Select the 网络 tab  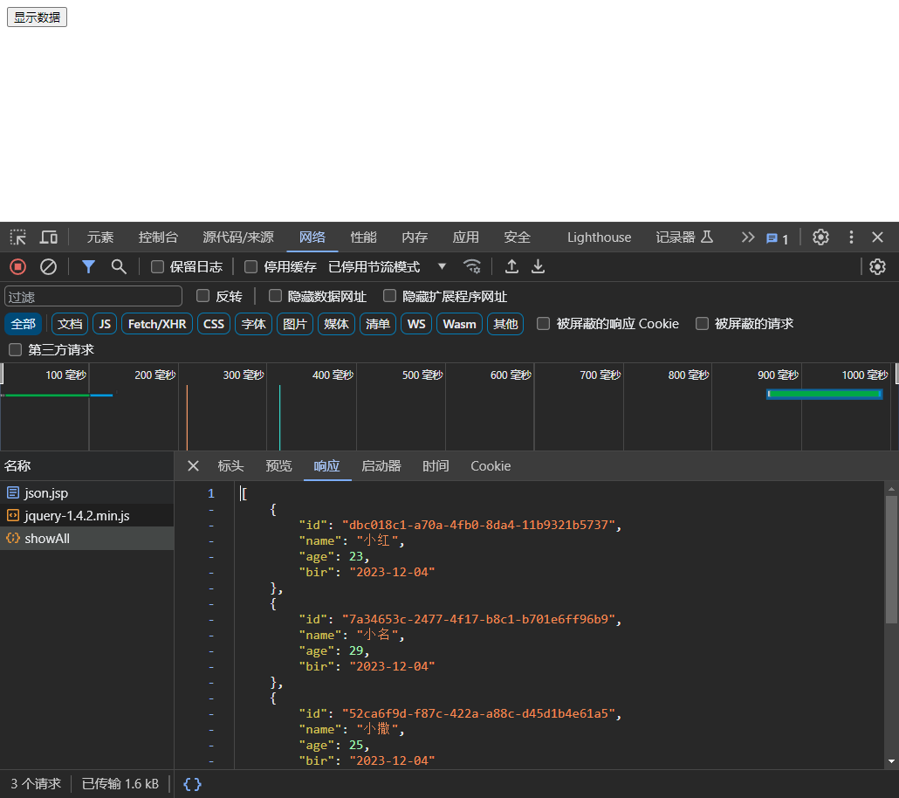312,237
